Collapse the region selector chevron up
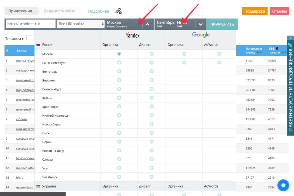The image size is (294, 196). point(148,24)
